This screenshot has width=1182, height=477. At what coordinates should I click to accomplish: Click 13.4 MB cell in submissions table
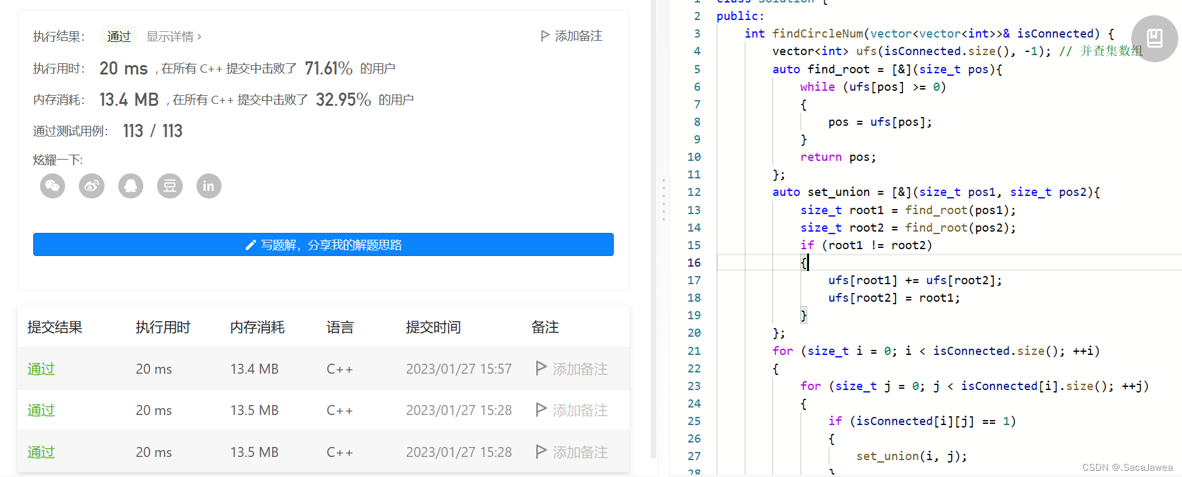[255, 369]
